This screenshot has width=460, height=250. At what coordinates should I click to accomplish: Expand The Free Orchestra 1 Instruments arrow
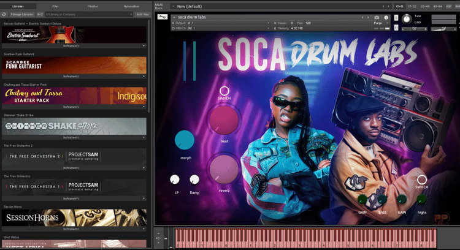144,199
